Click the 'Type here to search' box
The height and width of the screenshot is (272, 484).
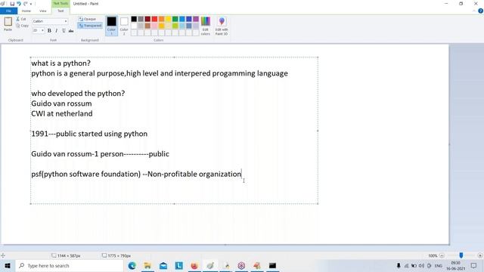pyautogui.click(x=70, y=265)
